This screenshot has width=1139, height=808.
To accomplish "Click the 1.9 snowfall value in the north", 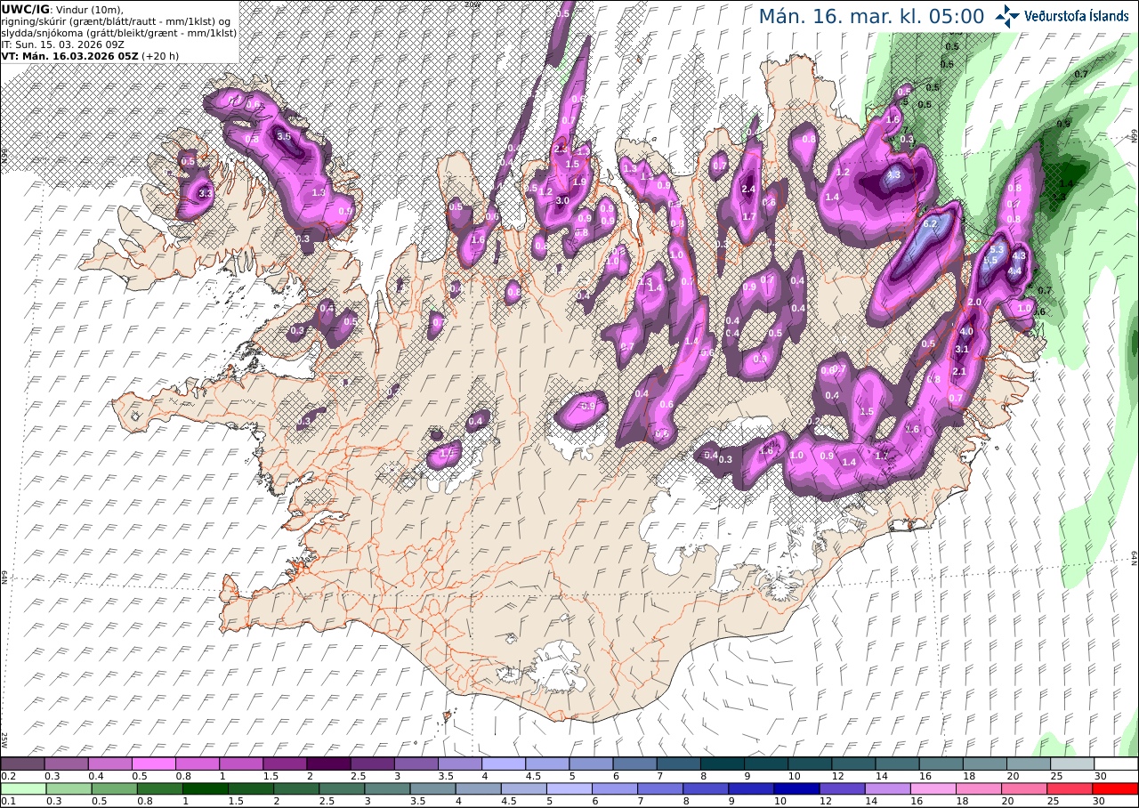I will tap(579, 182).
